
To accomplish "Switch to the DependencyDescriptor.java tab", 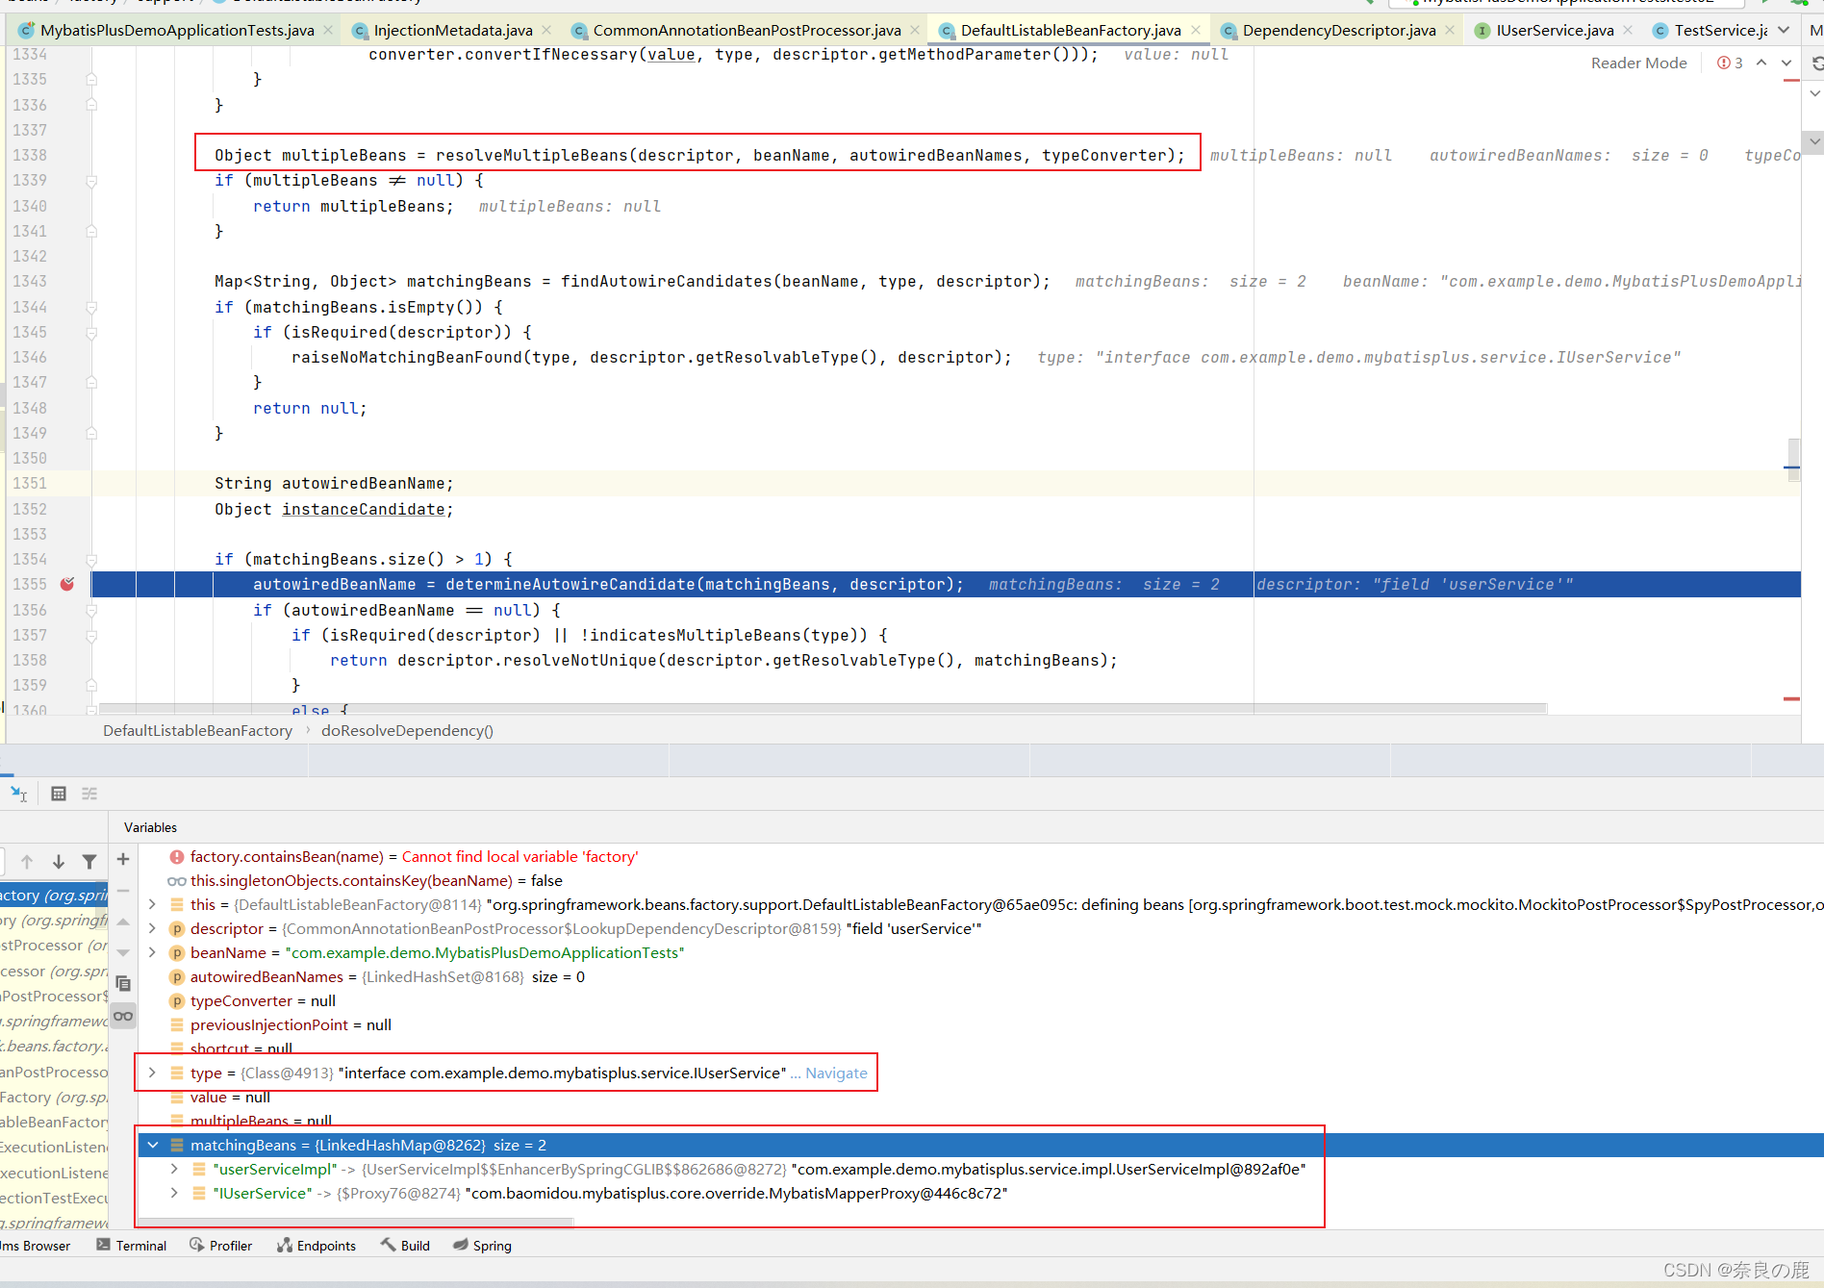I will [1337, 30].
